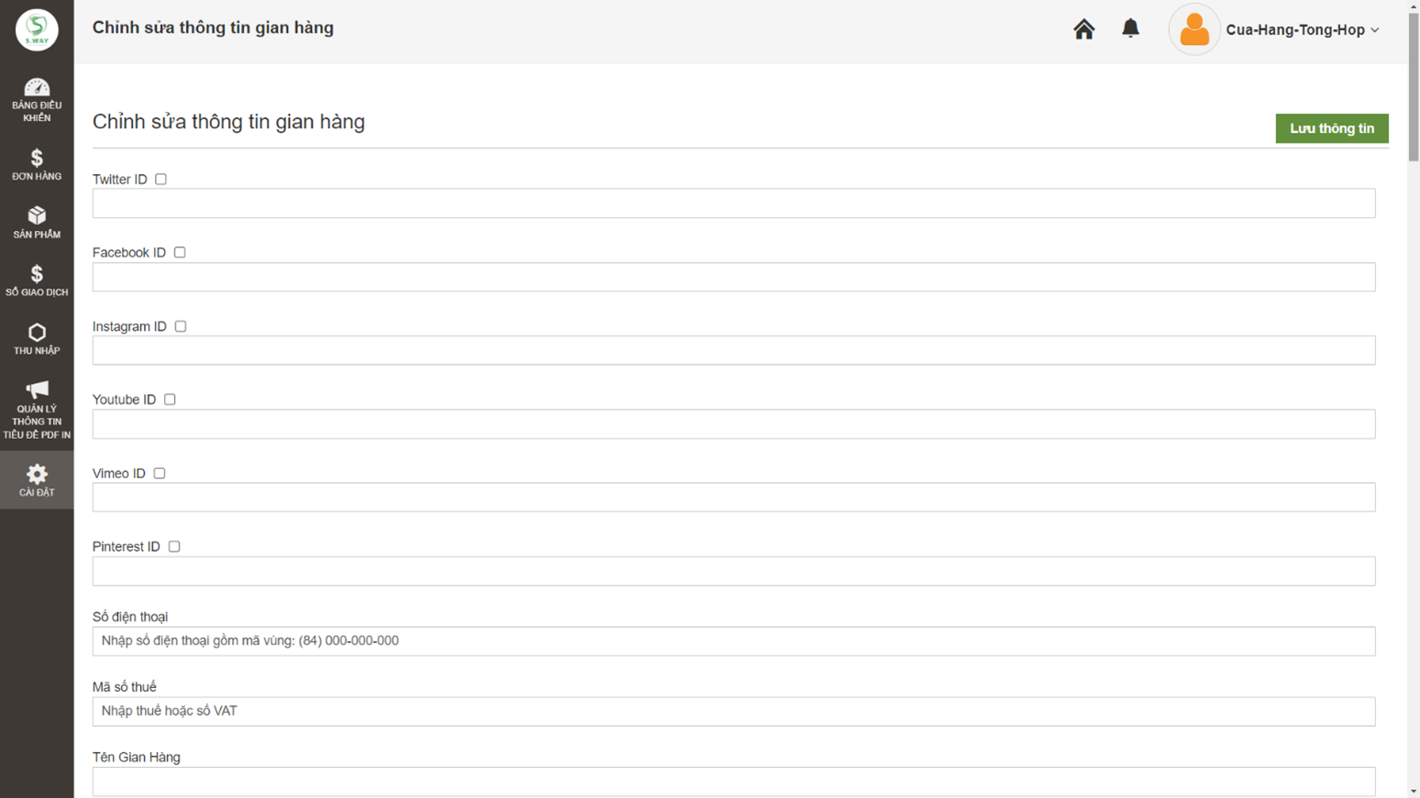Enable the Twitter ID checkbox
The image size is (1420, 798).
(161, 180)
